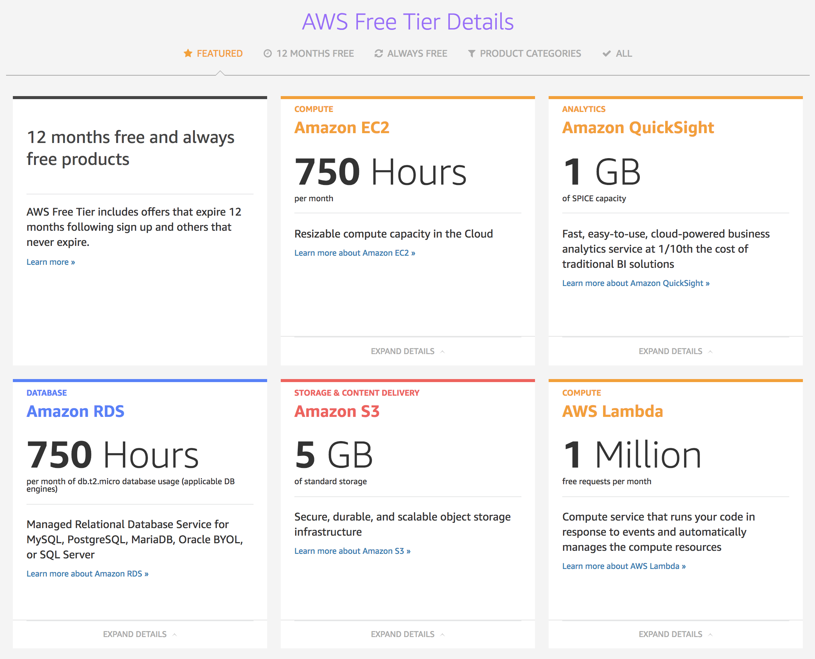Follow Learn more about Amazon QuickSight link
Screen dimensions: 815x659
click(635, 283)
